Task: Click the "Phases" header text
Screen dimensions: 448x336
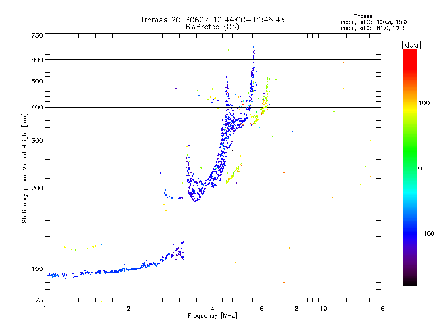Action: [362, 16]
